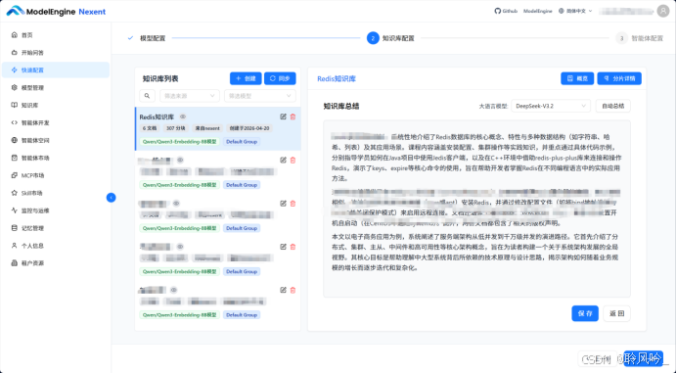This screenshot has width=677, height=373.
Task: Click edit icon on the second knowledge base card
Action: pyautogui.click(x=284, y=160)
